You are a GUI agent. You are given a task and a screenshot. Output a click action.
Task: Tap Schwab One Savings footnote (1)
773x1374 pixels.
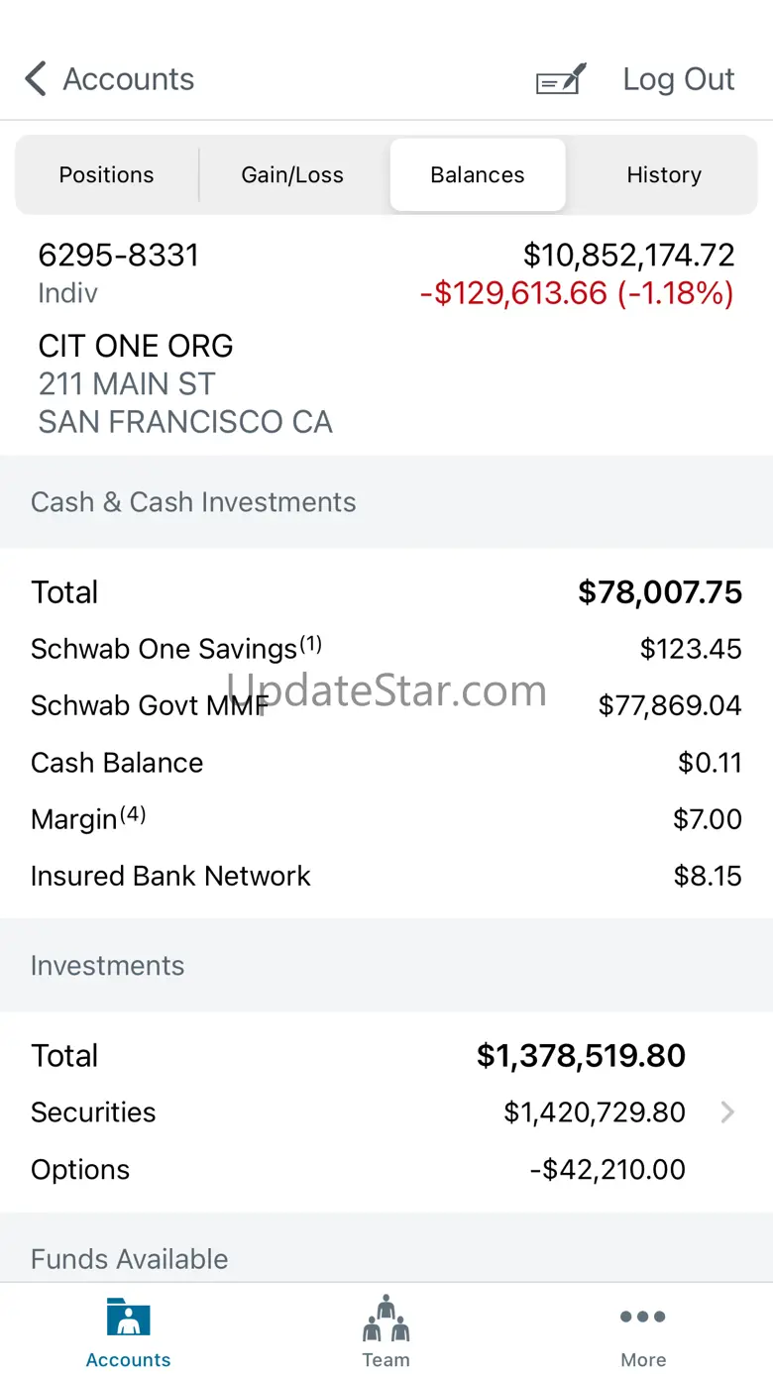311,645
